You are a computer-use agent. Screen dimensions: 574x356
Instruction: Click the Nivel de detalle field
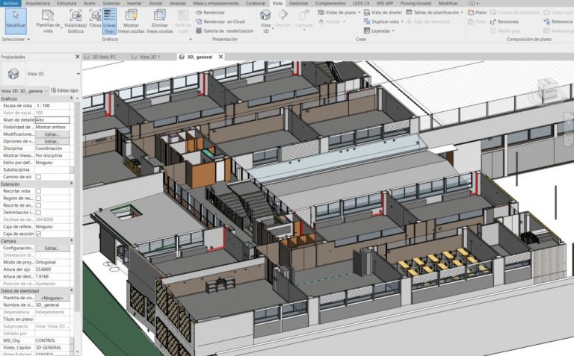tap(52, 119)
